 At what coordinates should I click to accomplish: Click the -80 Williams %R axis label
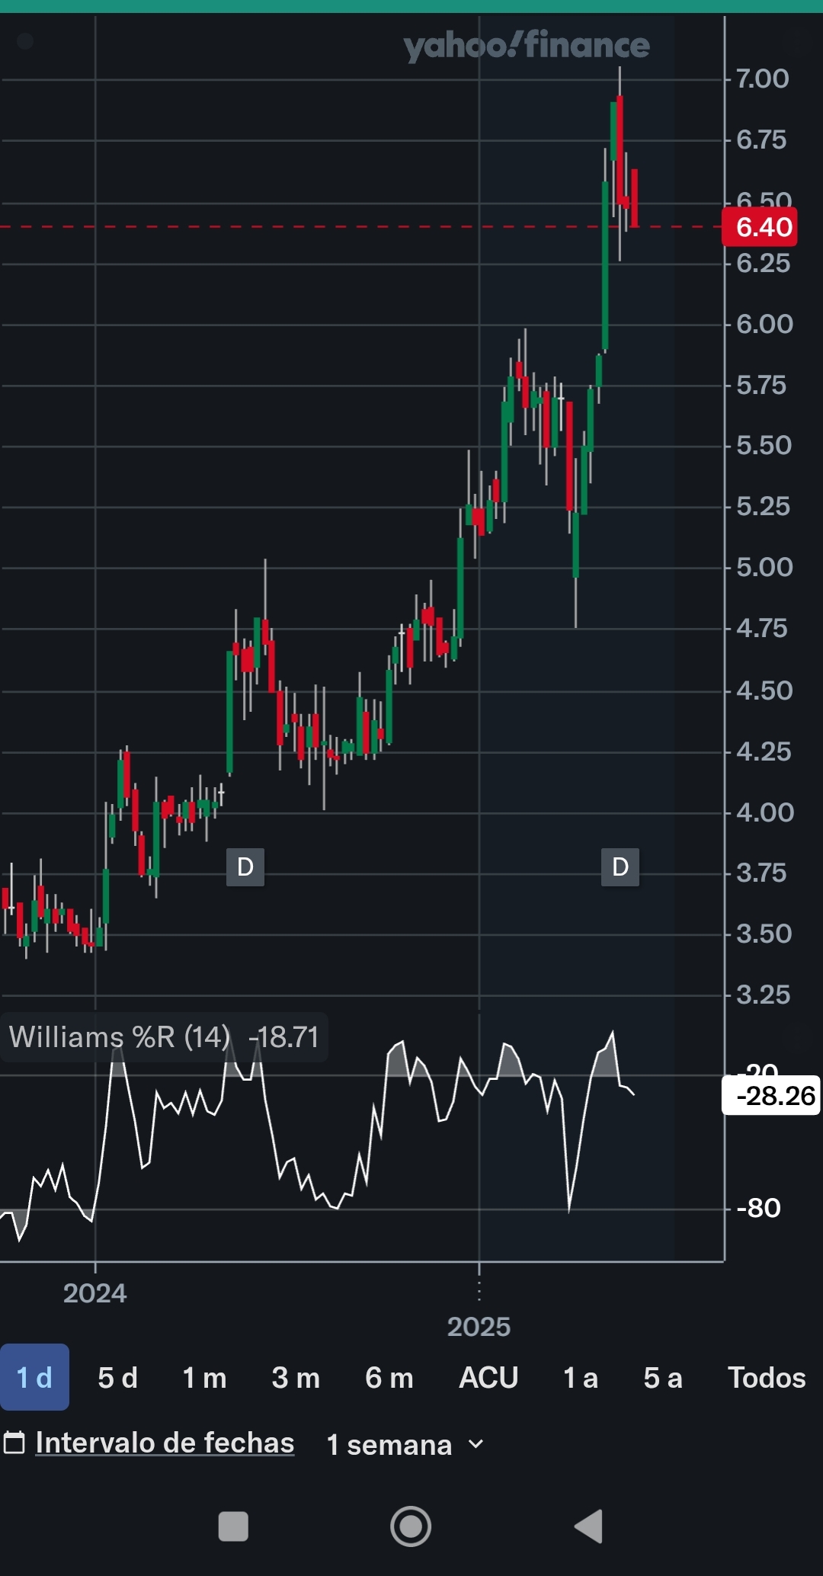coord(759,1208)
